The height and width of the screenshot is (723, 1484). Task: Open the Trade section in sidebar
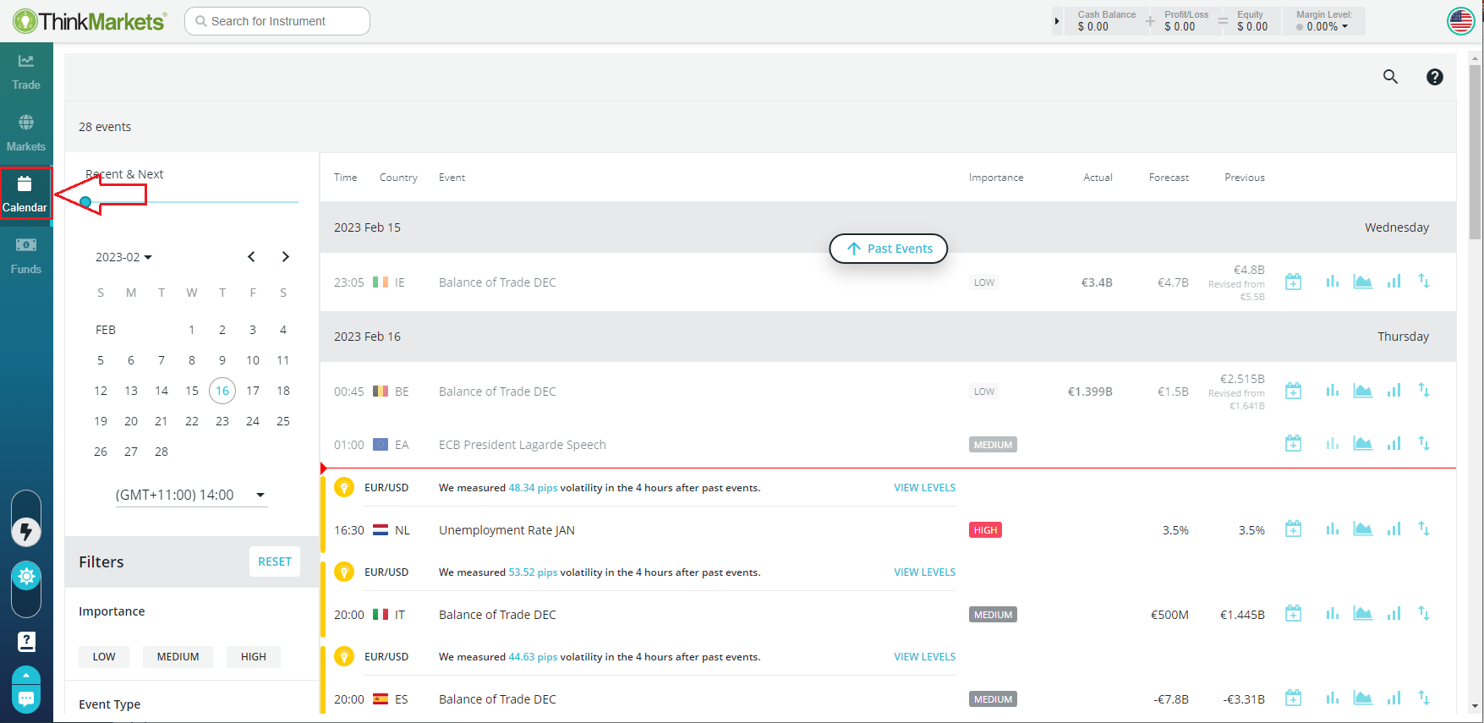(x=26, y=73)
